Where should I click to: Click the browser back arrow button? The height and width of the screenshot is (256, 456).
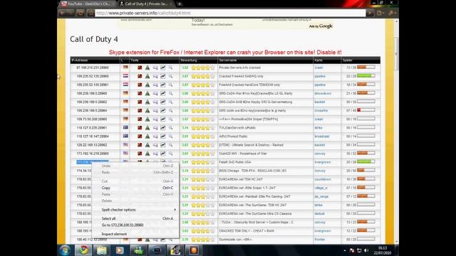(x=62, y=13)
